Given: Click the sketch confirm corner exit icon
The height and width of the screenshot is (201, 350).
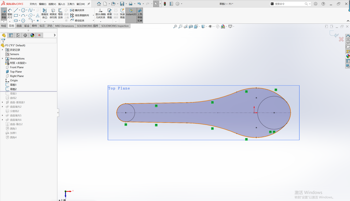Looking at the screenshot, I should point(334,34).
